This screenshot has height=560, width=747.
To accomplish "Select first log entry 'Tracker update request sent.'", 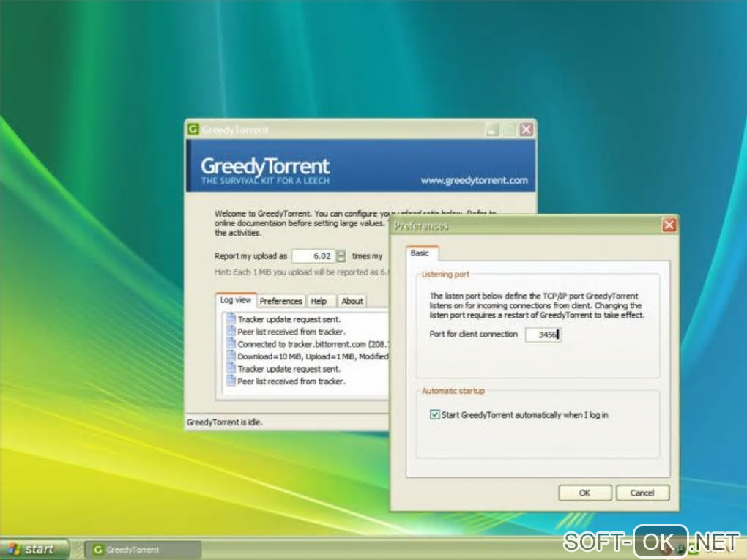I will pos(289,319).
